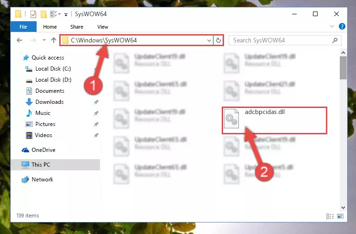The height and width of the screenshot is (234, 356).
Task: Click the Documents page icon
Action: (x=29, y=91)
